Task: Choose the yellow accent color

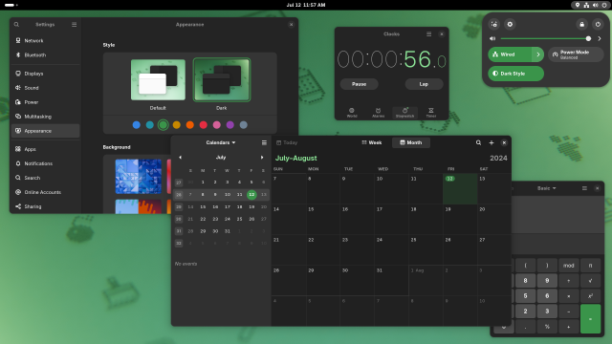Action: (177, 125)
